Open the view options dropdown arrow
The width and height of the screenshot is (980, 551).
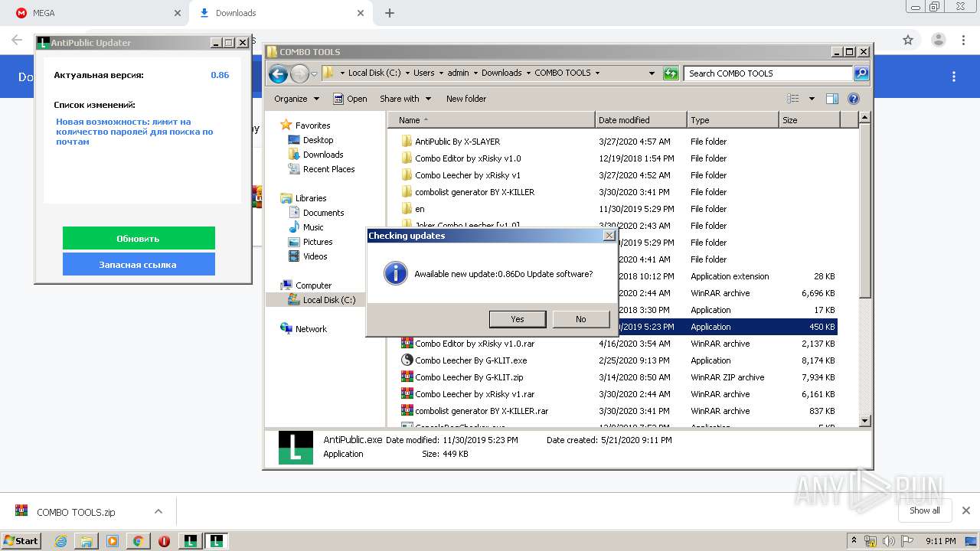tap(812, 99)
